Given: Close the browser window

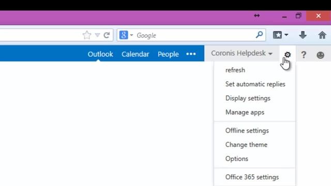Looking at the screenshot, I should click(319, 16).
